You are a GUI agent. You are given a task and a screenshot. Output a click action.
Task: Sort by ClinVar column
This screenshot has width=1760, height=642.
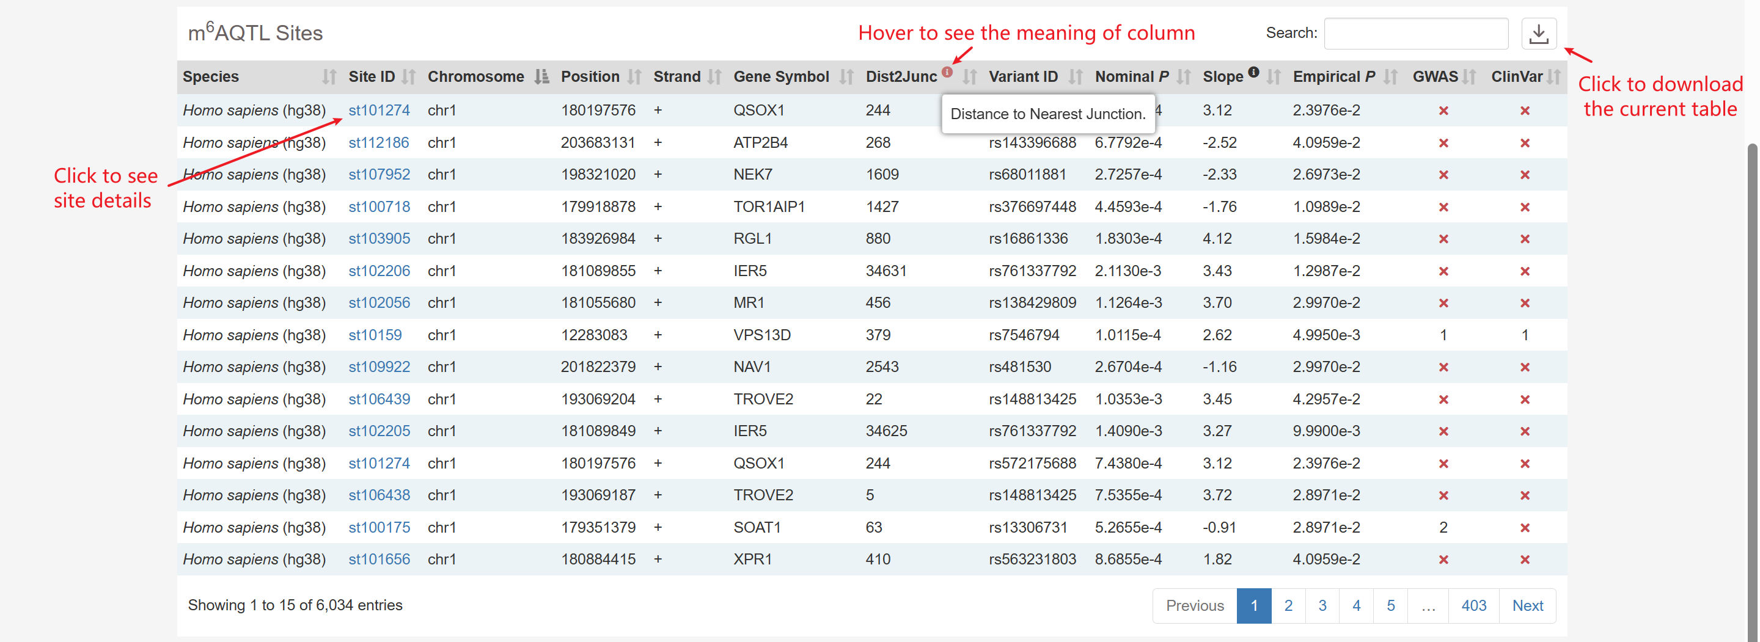(x=1553, y=77)
